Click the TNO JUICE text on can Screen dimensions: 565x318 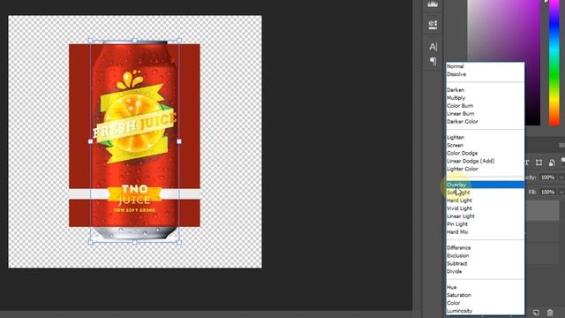coord(134,194)
